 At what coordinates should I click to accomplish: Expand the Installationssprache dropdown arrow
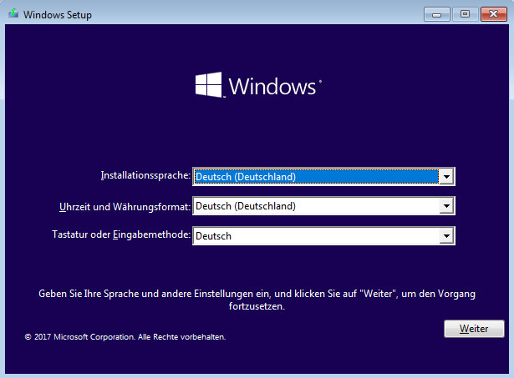(446, 176)
